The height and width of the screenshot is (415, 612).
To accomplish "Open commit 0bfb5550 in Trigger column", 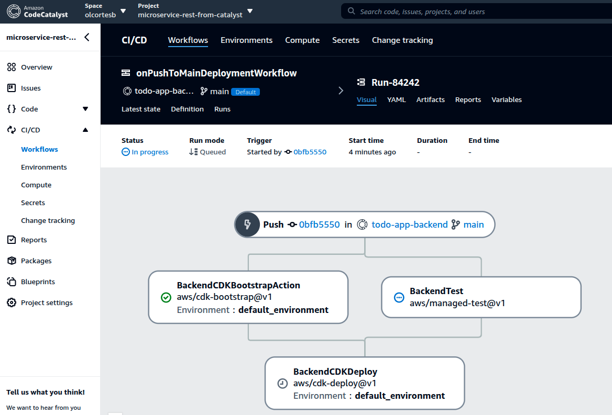I will pyautogui.click(x=310, y=152).
